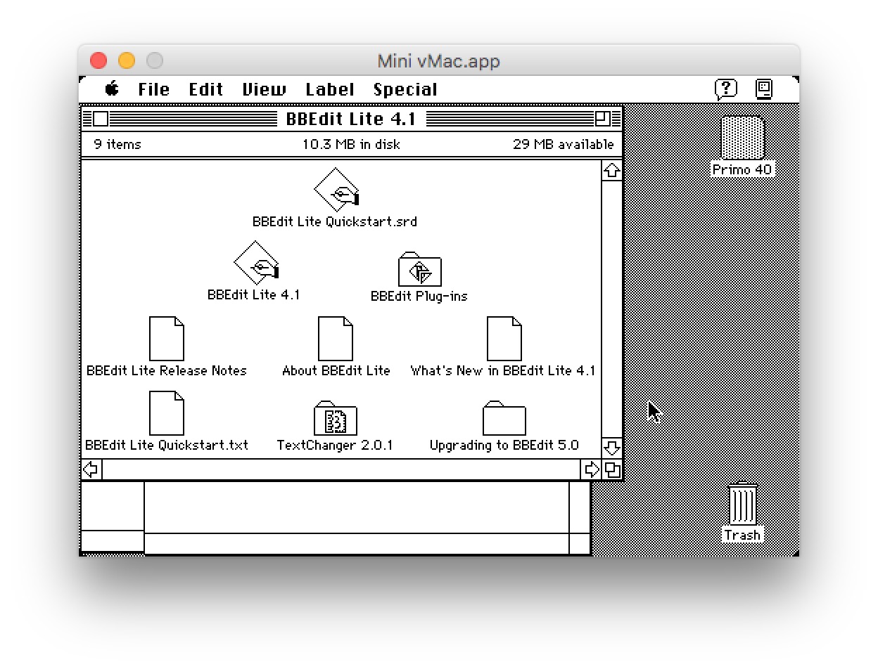
Task: Open the Label menu
Action: 330,90
